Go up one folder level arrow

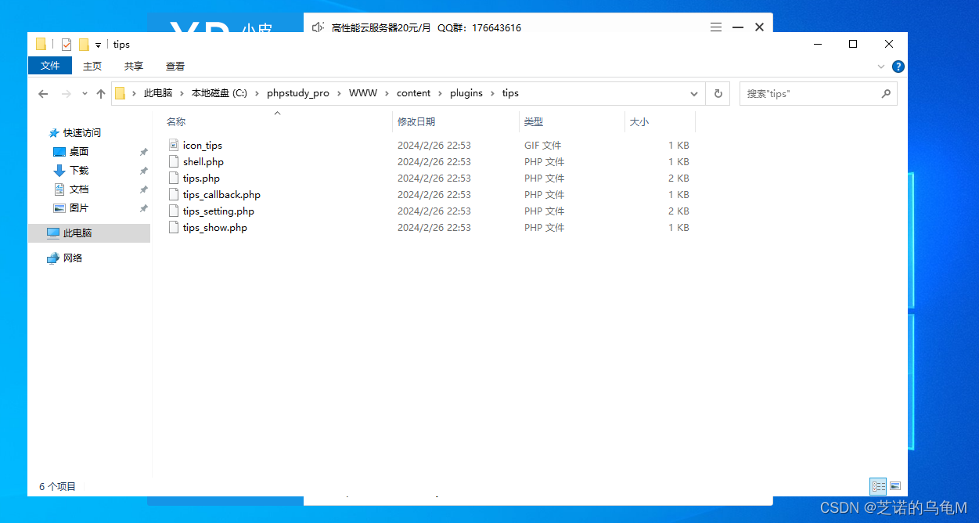101,94
